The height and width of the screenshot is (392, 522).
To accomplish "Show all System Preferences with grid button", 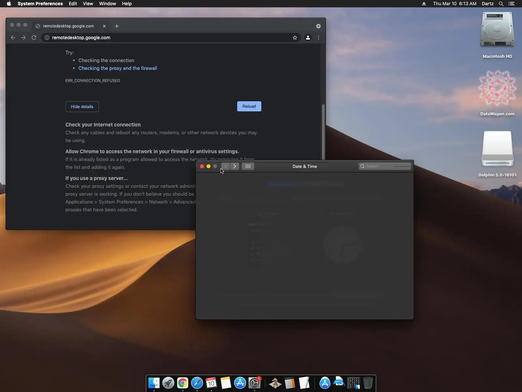I will [x=248, y=166].
